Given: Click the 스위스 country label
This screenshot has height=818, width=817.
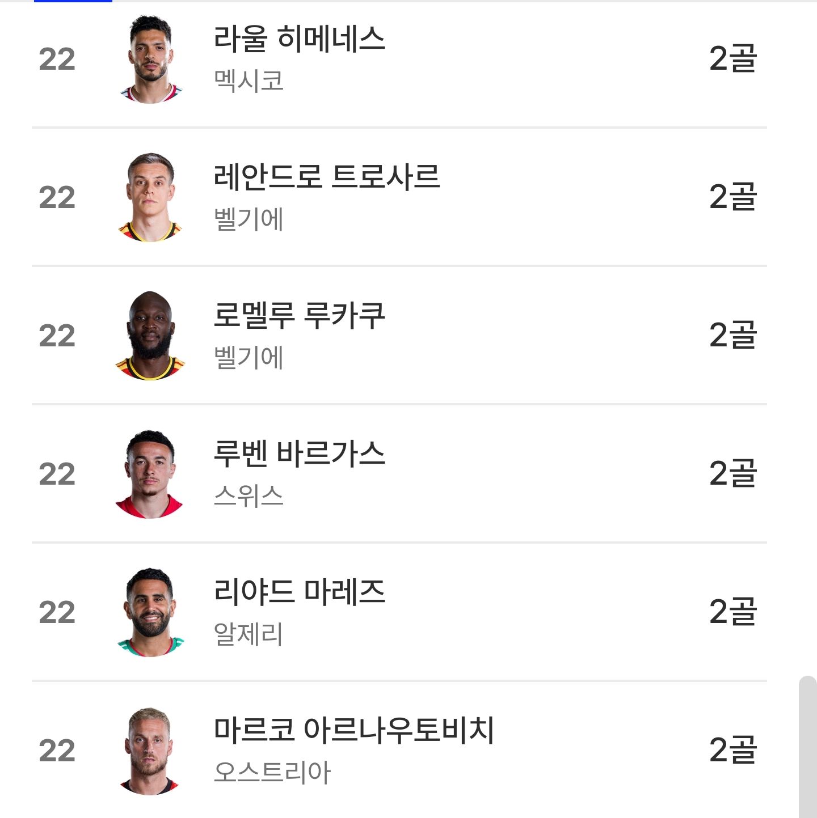Looking at the screenshot, I should tap(249, 495).
